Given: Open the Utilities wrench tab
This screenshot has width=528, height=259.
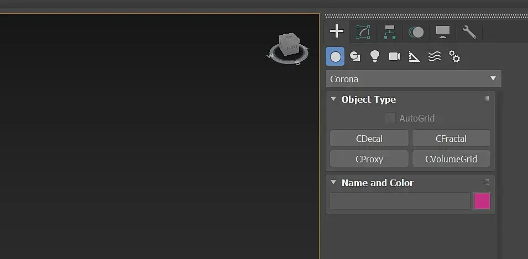Looking at the screenshot, I should coord(469,32).
